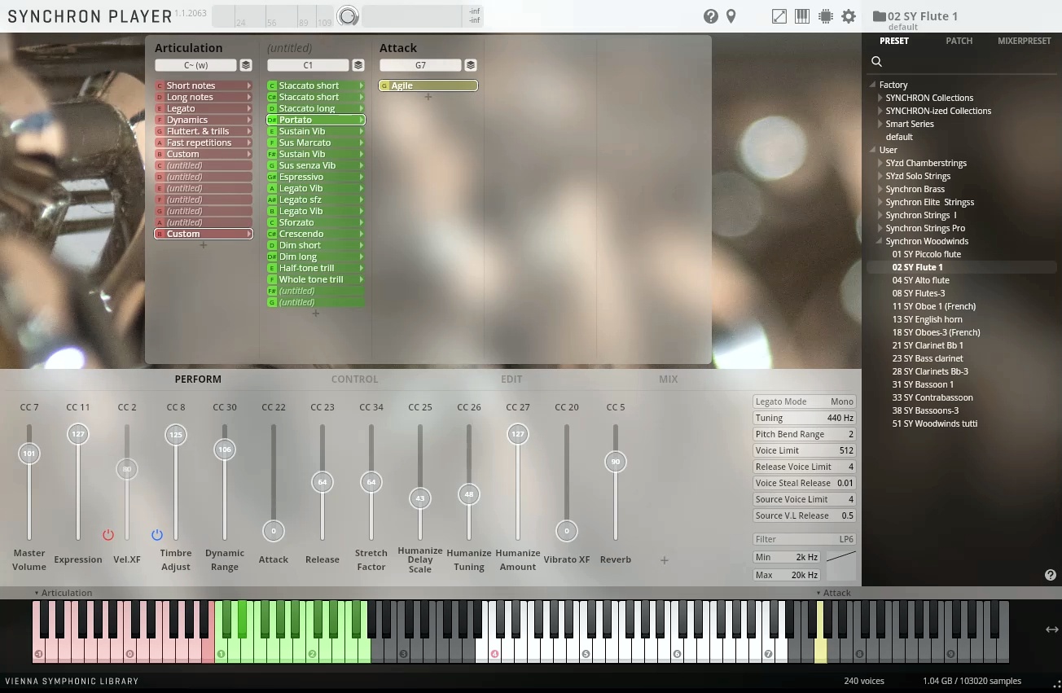1062x693 pixels.
Task: Expand the Factory tree node
Action: [x=872, y=85]
